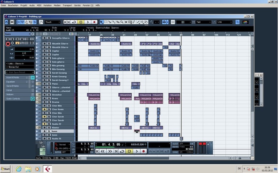Click the record enable button in inspector

click(8, 44)
